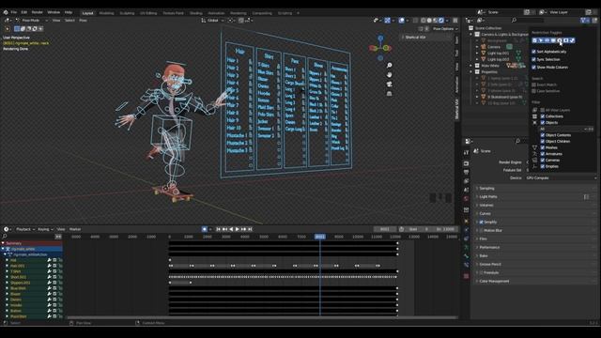The width and height of the screenshot is (601, 338).
Task: Open the Window menu
Action: point(54,12)
